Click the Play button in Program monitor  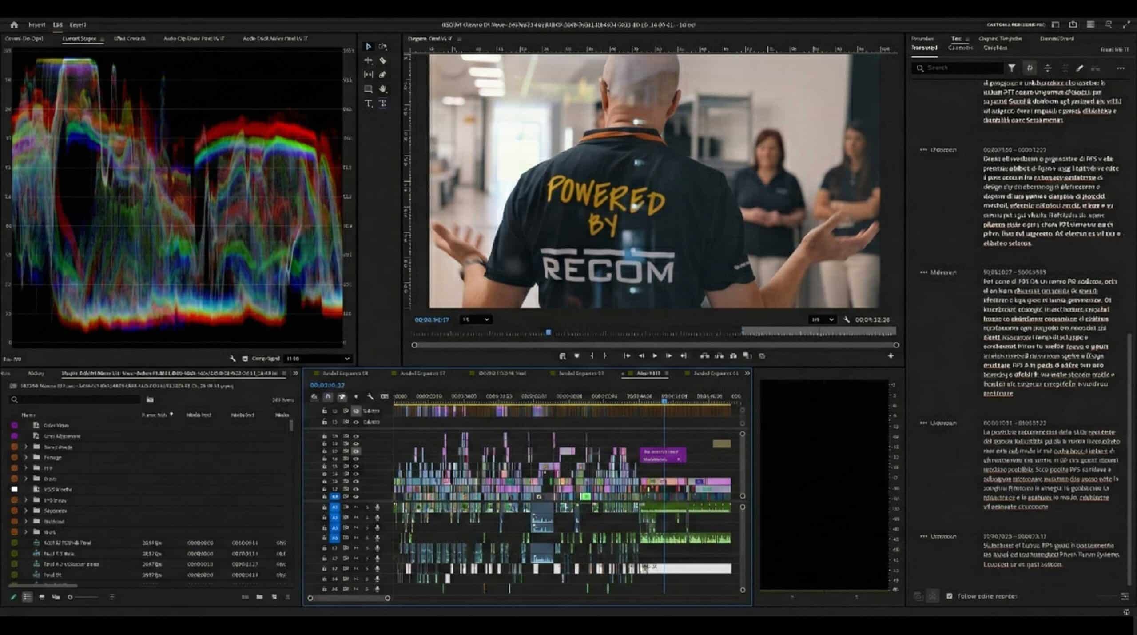coord(655,356)
